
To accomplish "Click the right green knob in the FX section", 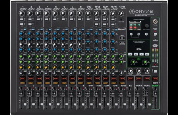I will (x=144, y=62).
